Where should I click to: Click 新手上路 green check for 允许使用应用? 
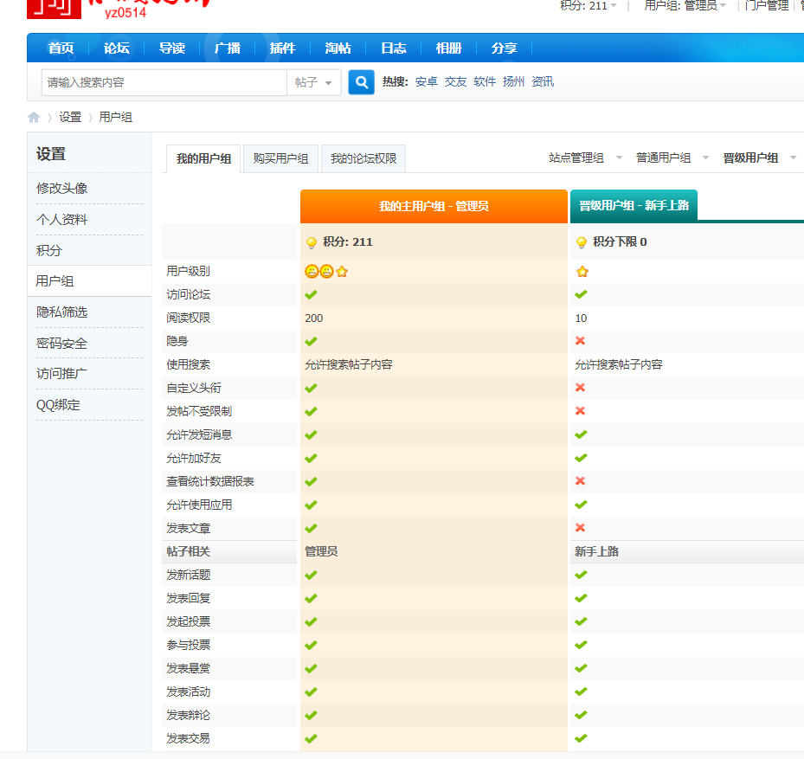pyautogui.click(x=581, y=505)
